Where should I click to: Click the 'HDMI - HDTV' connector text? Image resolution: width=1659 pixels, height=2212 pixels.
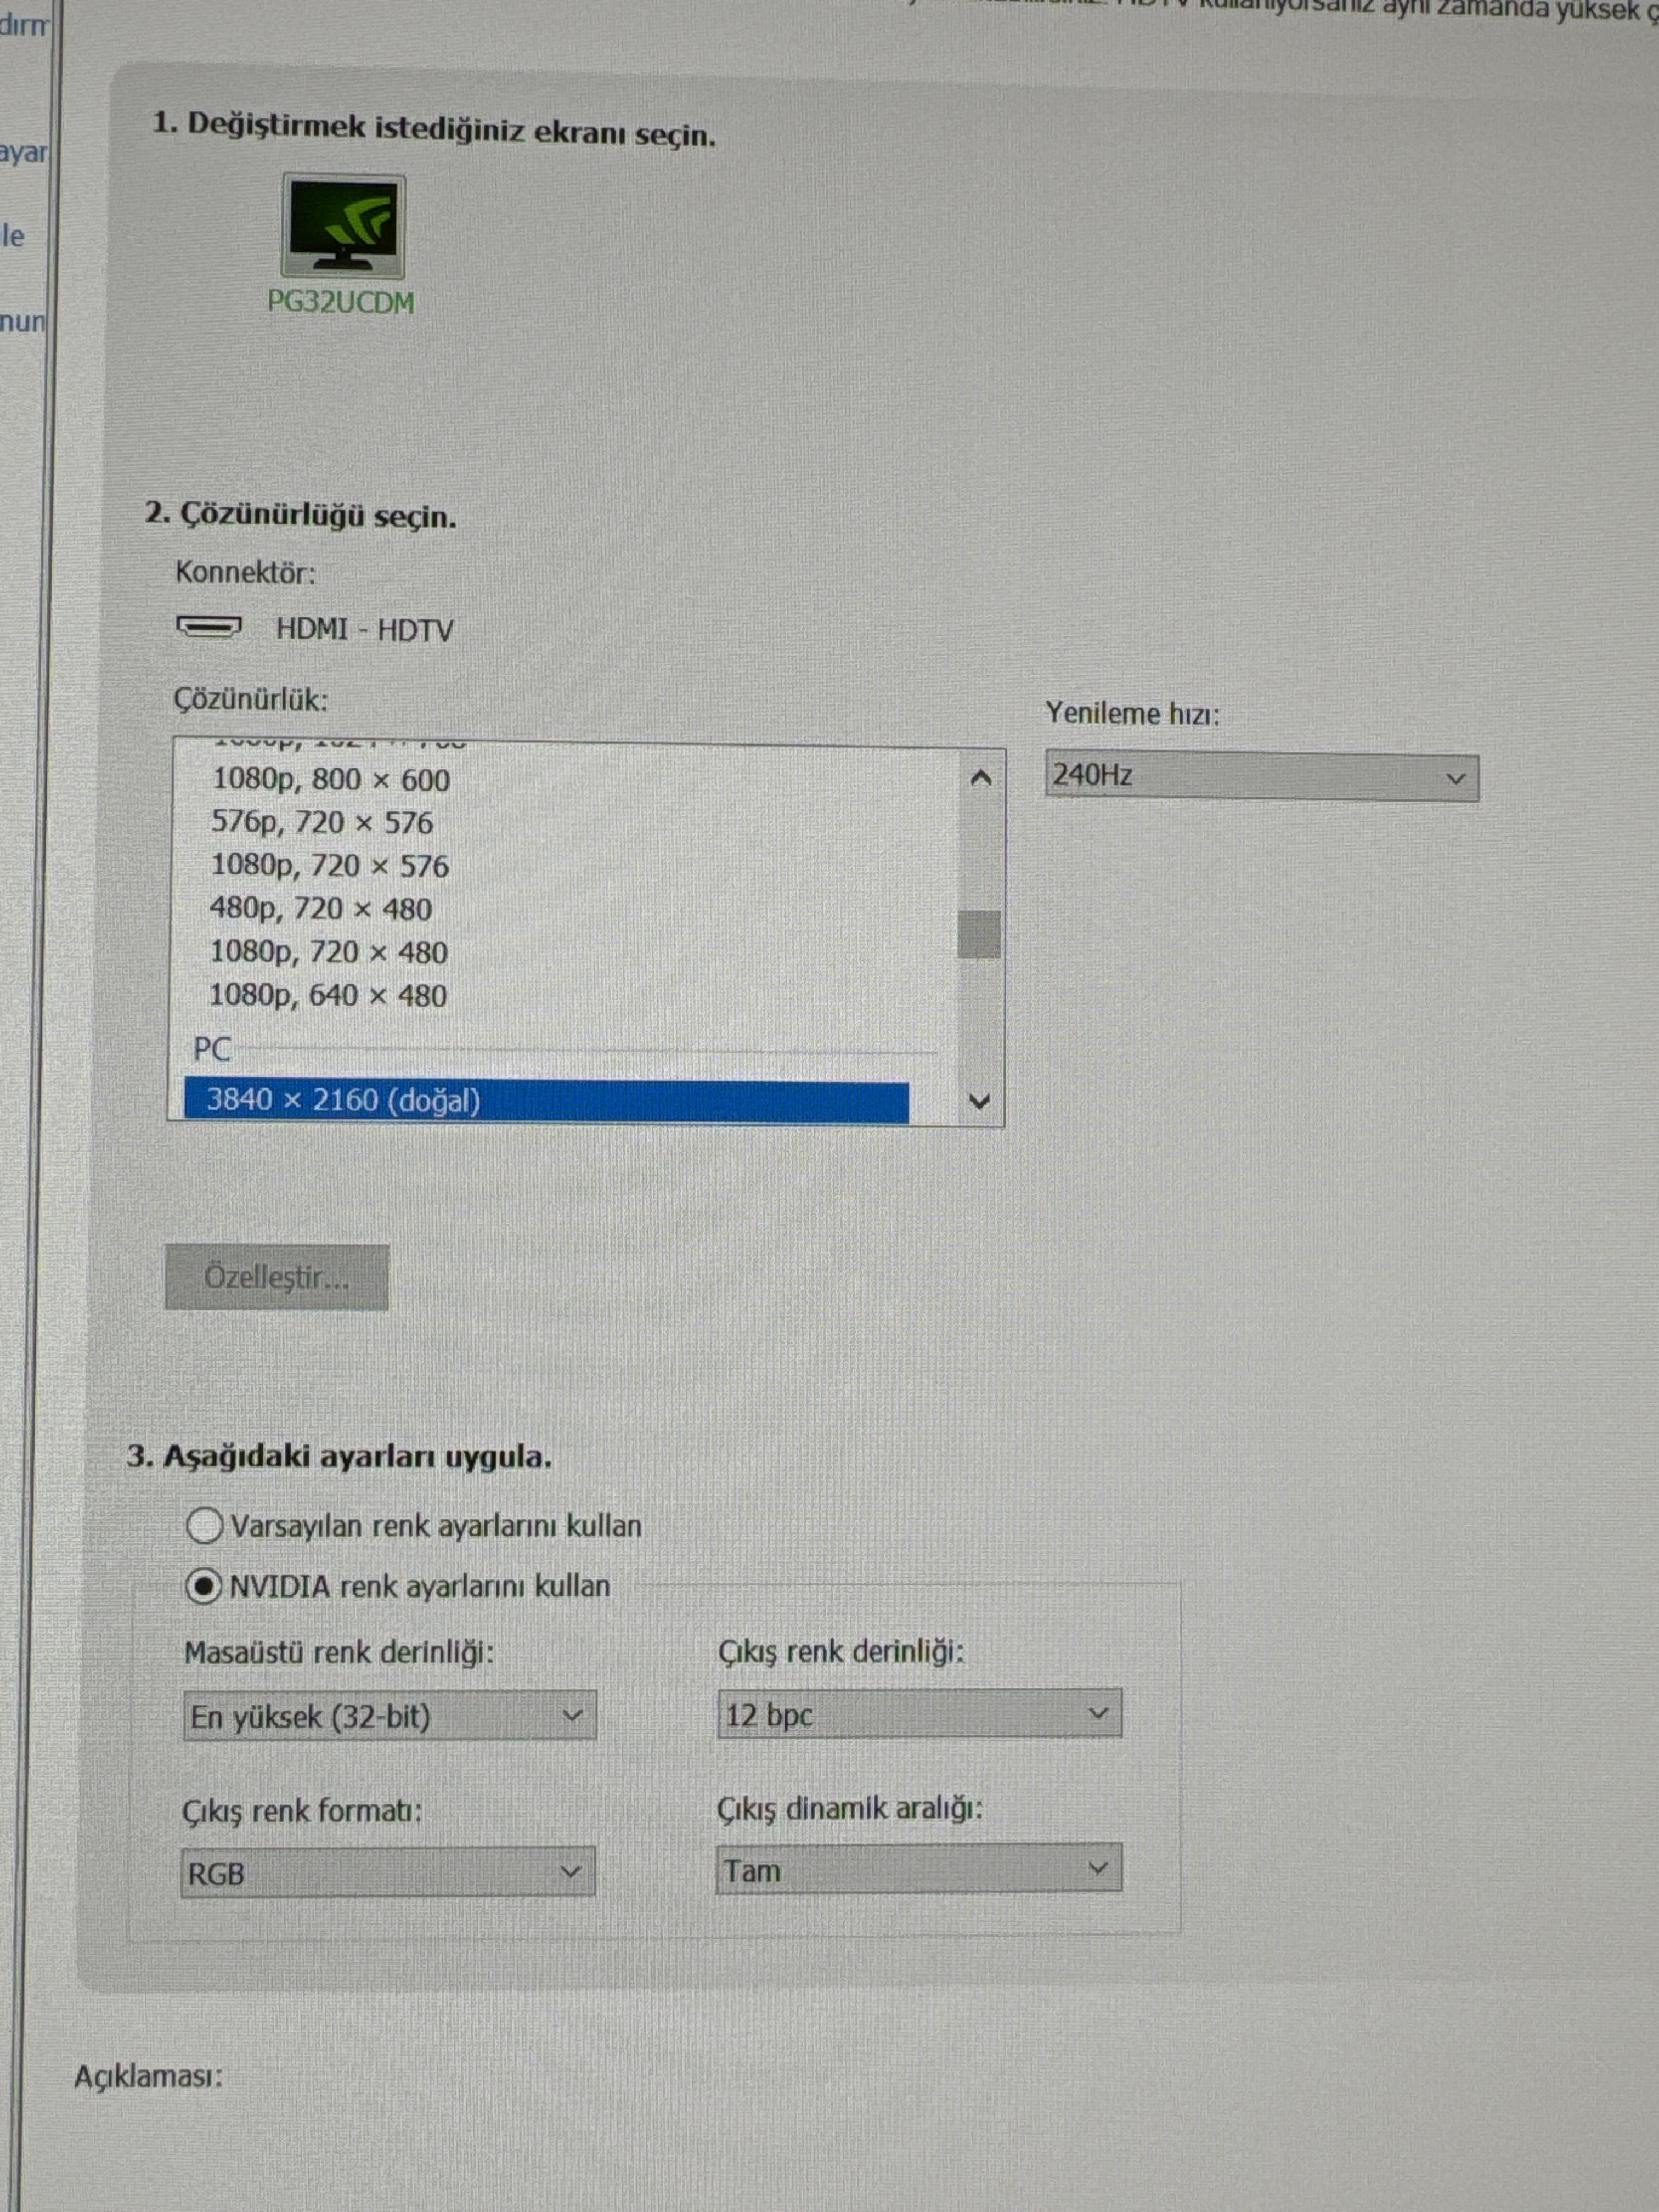click(x=365, y=630)
